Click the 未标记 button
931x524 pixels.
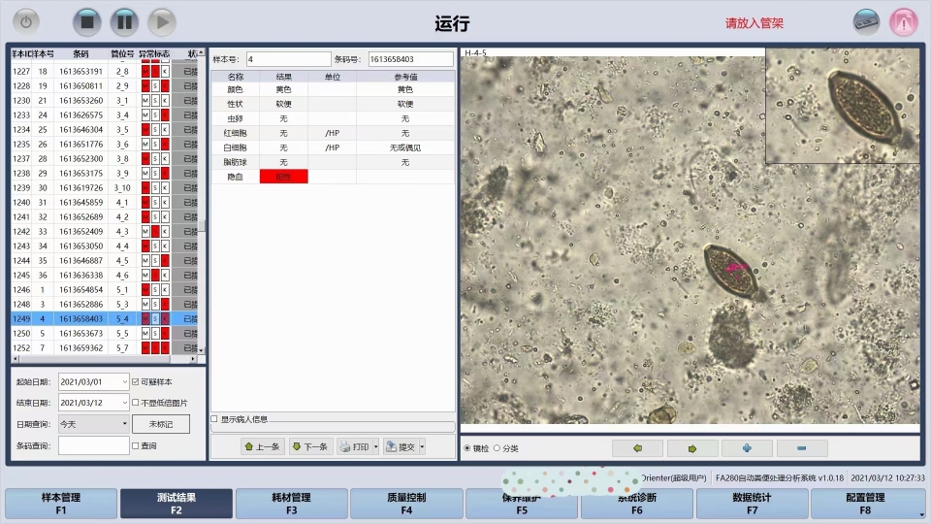161,424
